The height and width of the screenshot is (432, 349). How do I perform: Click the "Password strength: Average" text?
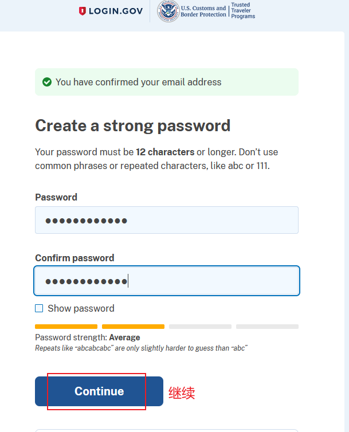(x=88, y=337)
